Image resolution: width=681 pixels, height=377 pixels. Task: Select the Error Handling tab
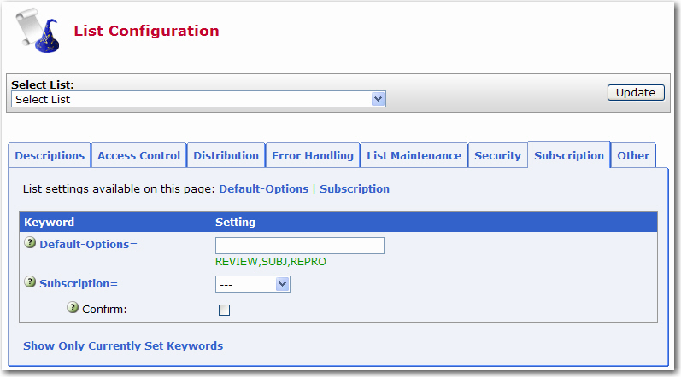pyautogui.click(x=313, y=155)
